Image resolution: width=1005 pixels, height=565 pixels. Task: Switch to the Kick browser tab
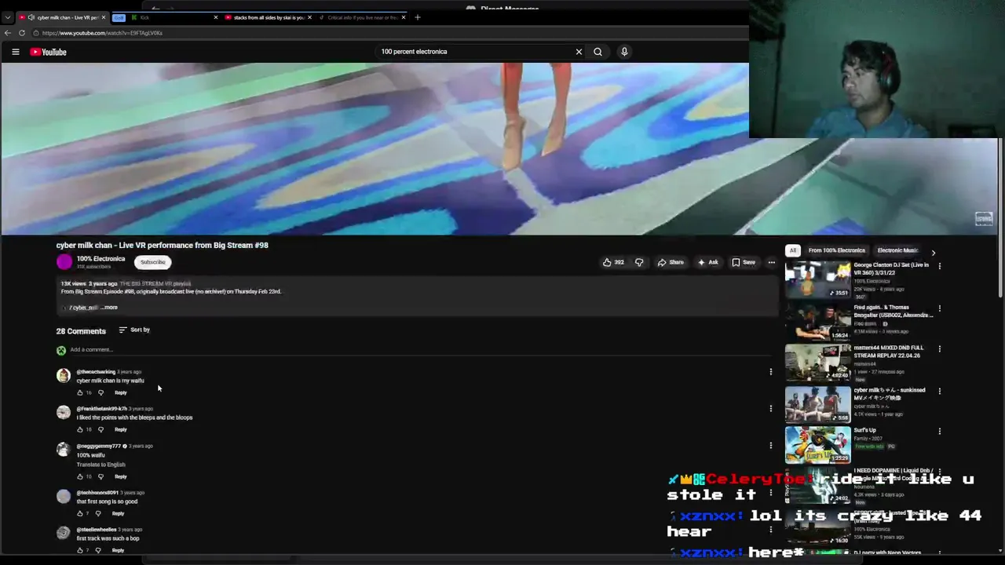click(x=174, y=17)
